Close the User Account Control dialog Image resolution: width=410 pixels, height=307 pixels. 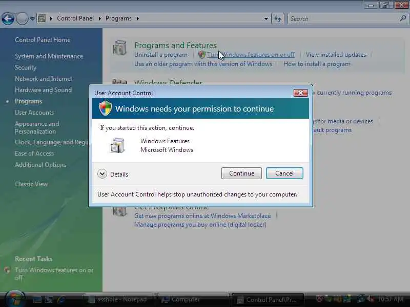(300, 93)
